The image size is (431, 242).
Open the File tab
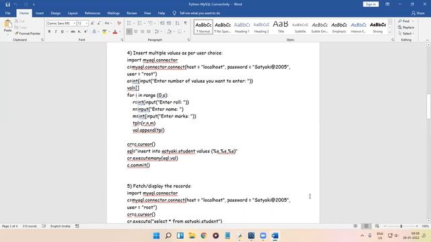pos(7,13)
